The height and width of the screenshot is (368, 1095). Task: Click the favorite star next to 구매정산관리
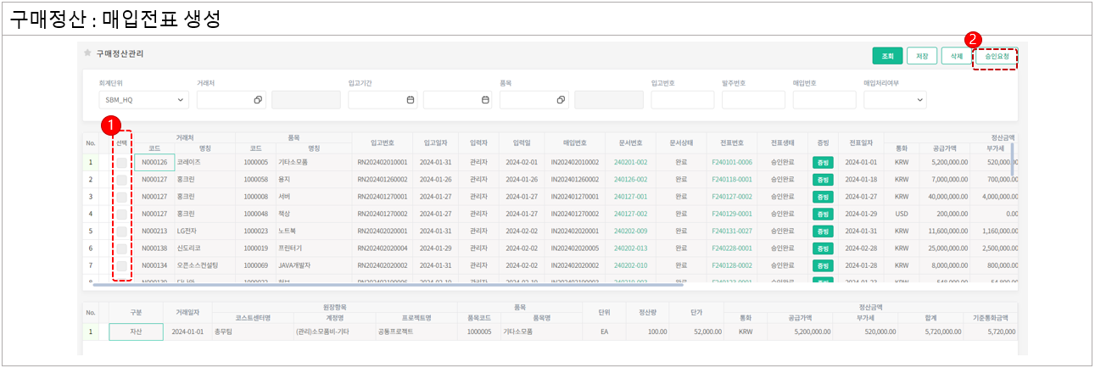(x=87, y=53)
